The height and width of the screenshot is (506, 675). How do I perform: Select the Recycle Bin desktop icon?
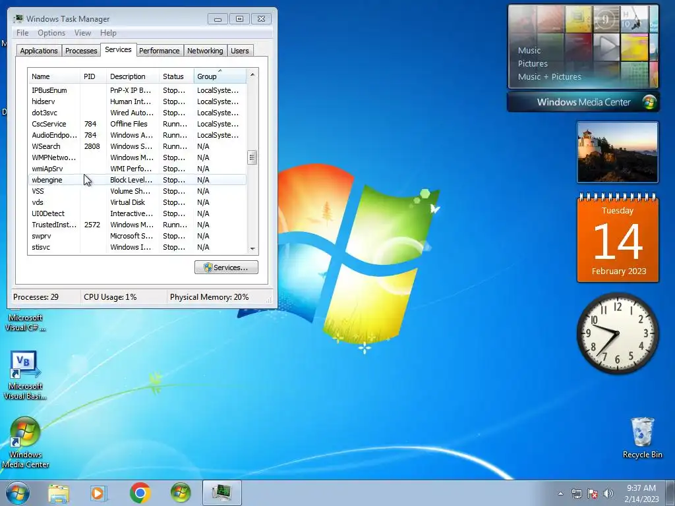point(642,437)
